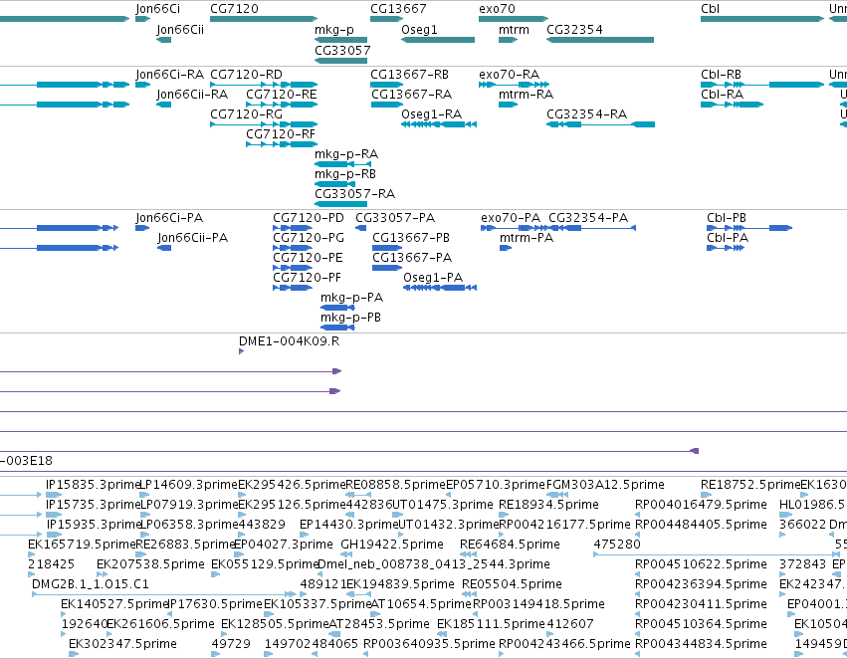847x659 pixels.
Task: Click transcript label Cbl-RB
Action: [x=721, y=75]
